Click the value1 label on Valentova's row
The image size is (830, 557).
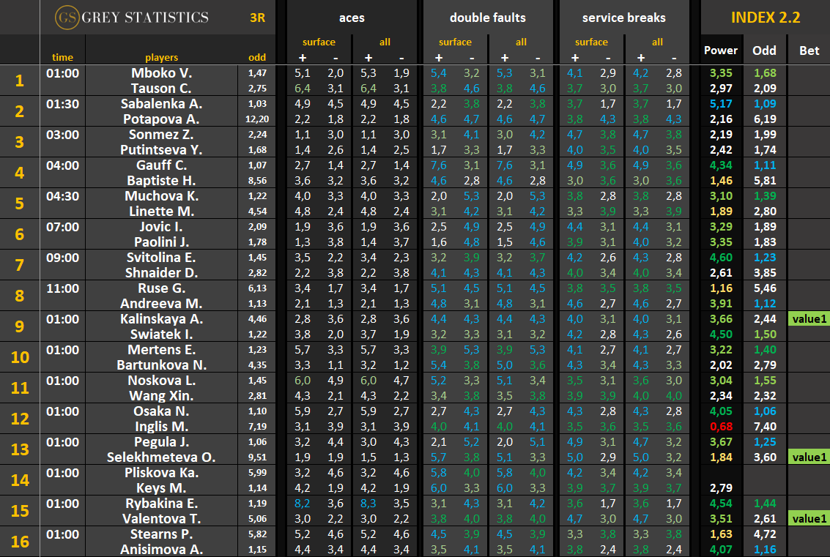click(x=809, y=519)
